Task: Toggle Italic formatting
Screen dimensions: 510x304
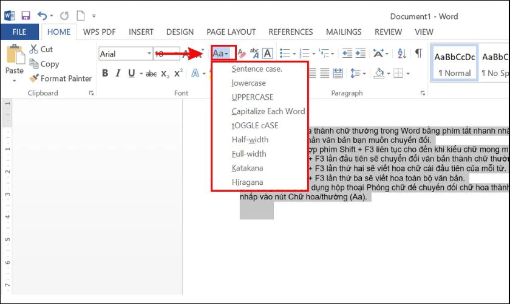Action: (118, 74)
